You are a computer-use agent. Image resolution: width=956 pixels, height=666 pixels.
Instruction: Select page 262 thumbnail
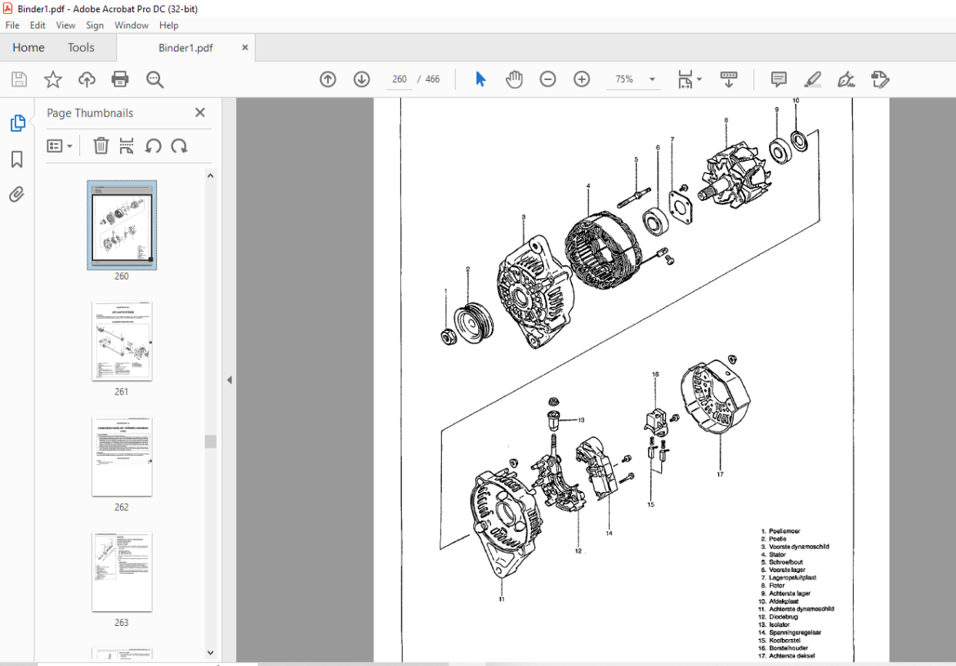pyautogui.click(x=122, y=456)
